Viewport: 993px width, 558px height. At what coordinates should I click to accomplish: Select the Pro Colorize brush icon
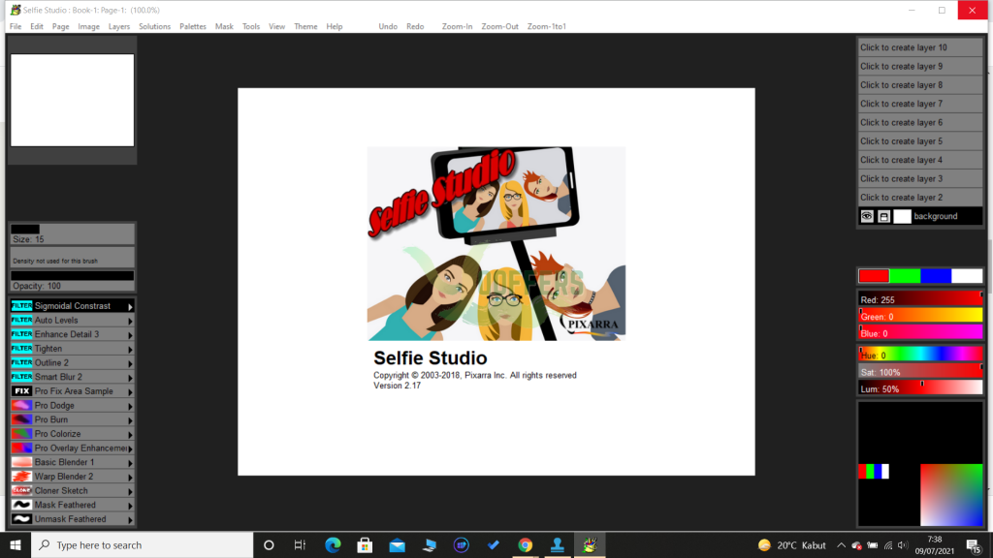point(21,434)
